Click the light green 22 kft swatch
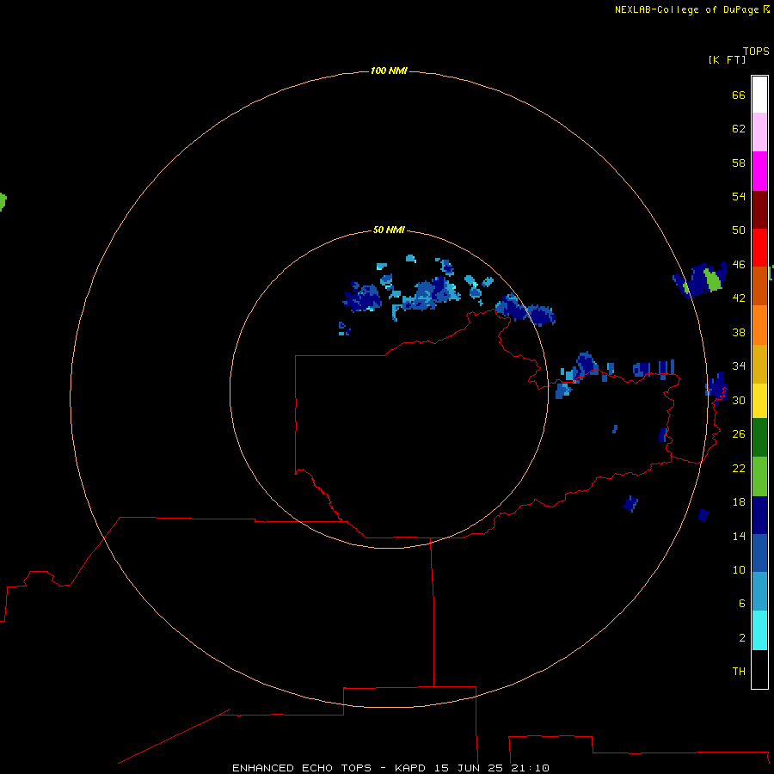Viewport: 774px width, 774px height. 759,476
